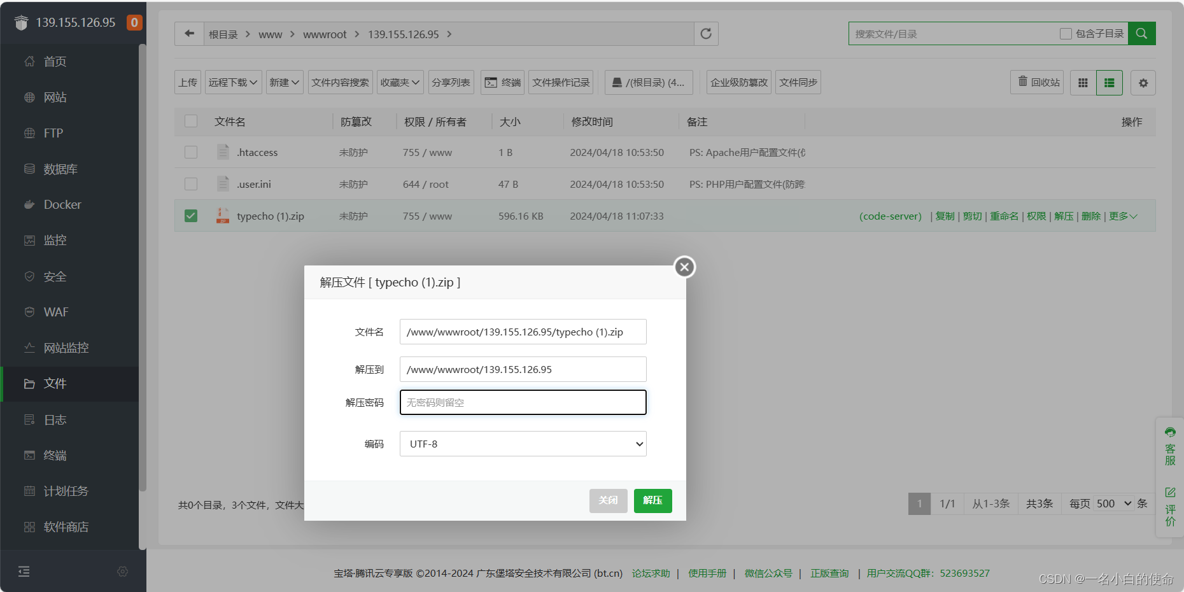Open forum help (论坛求助) footer link
Screen dimensions: 1184x592
(x=651, y=573)
